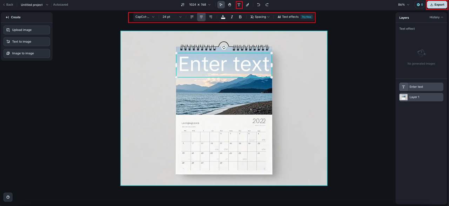Viewport: 449px width, 206px height.
Task: Click the Export button
Action: tap(437, 5)
